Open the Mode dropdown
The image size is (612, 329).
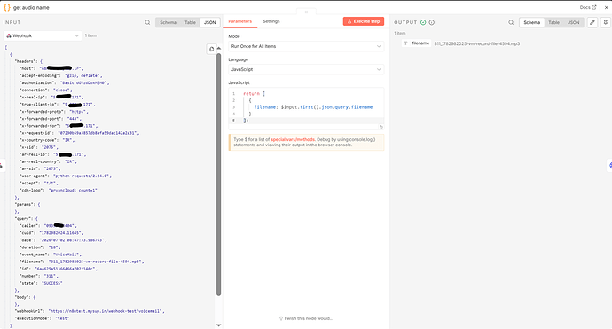click(306, 46)
